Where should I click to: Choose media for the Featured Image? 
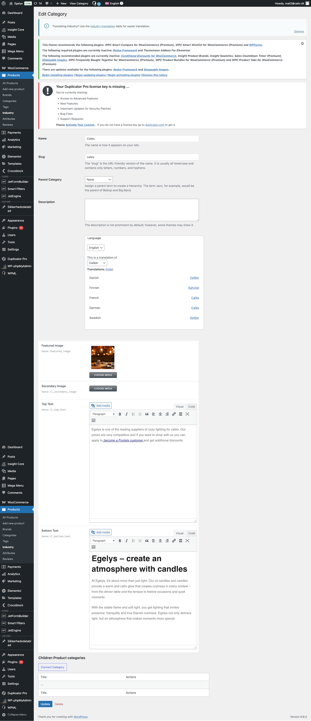click(x=103, y=375)
